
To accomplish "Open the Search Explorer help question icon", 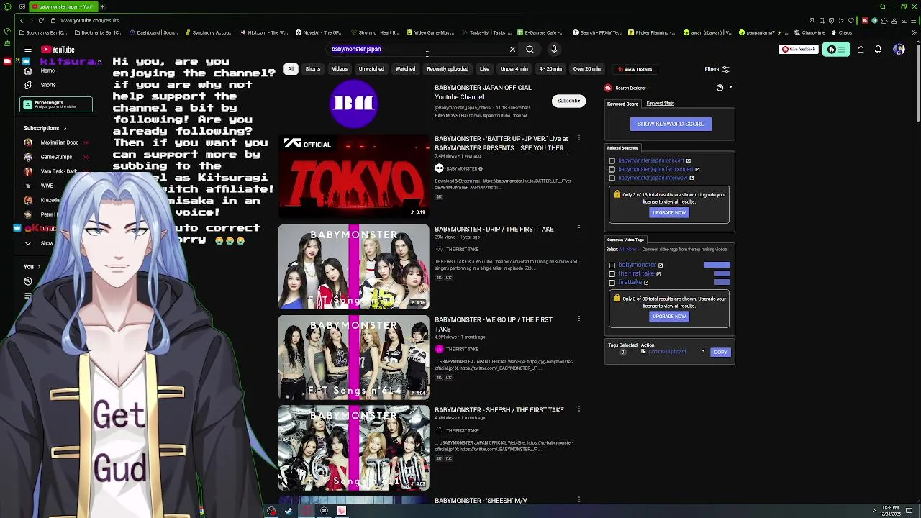I will click(720, 88).
